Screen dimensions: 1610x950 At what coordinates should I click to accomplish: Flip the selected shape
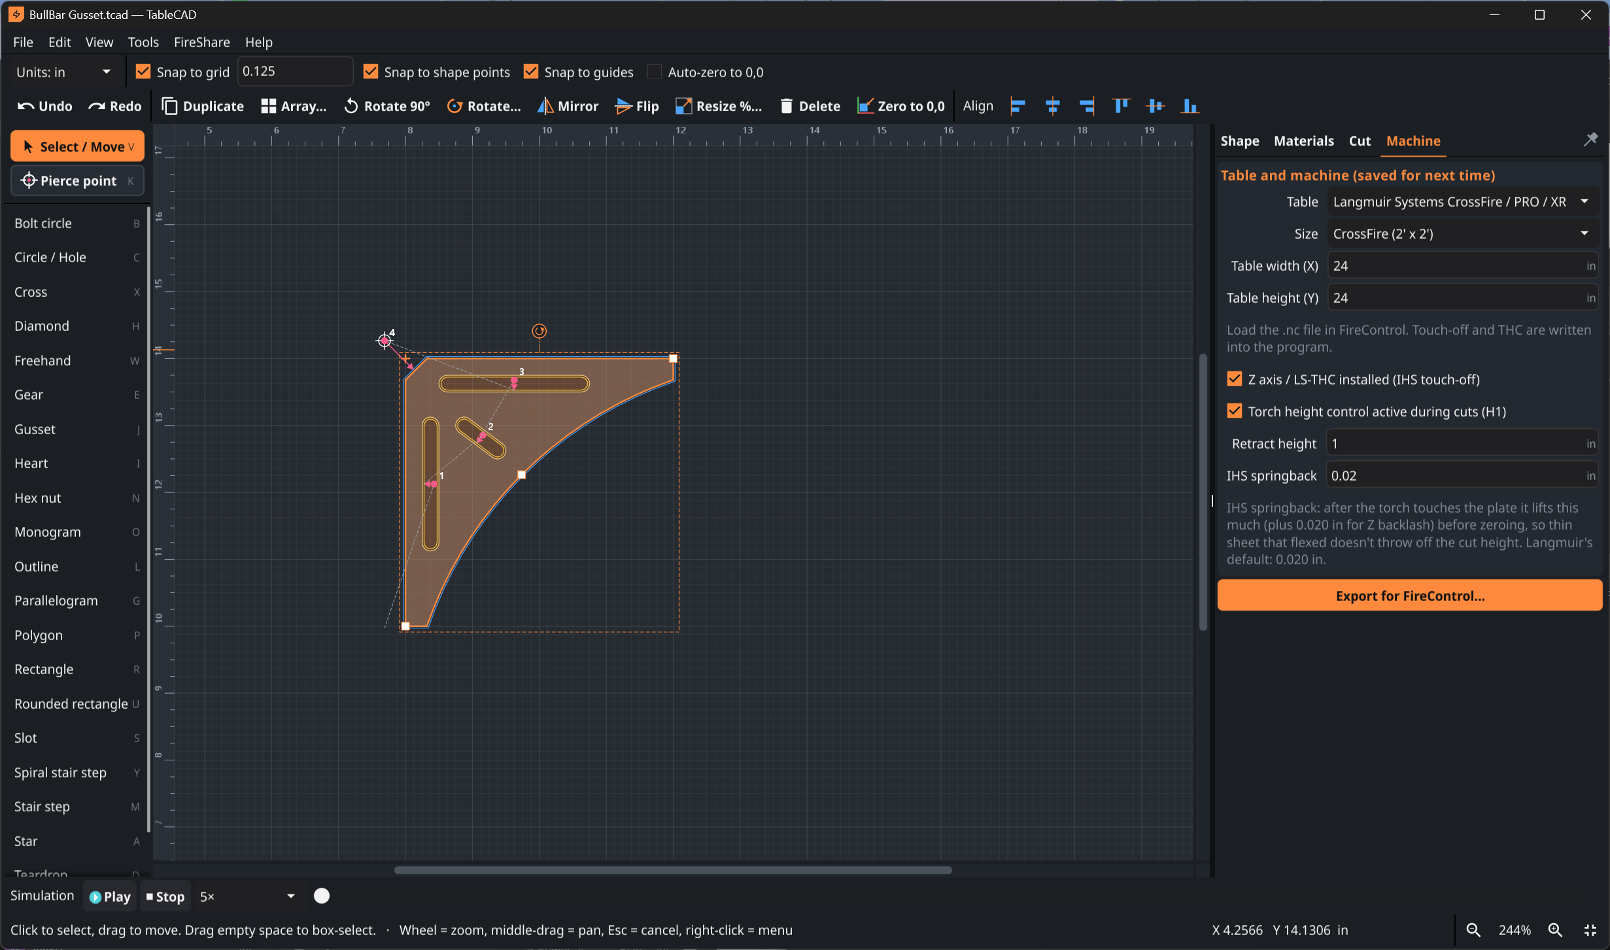(637, 106)
